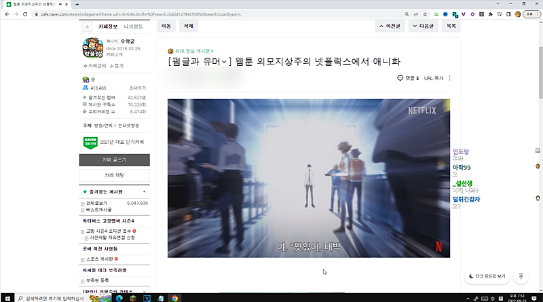543x302 pixels.
Task: Open the article three-dot more menu
Action: tap(449, 78)
